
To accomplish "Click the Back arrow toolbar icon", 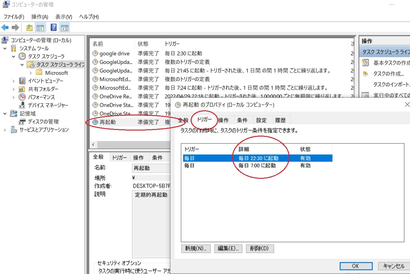I will [5, 28].
